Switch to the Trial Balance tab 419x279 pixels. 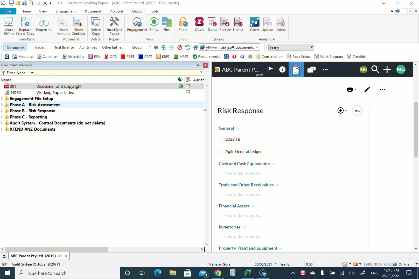pos(64,47)
